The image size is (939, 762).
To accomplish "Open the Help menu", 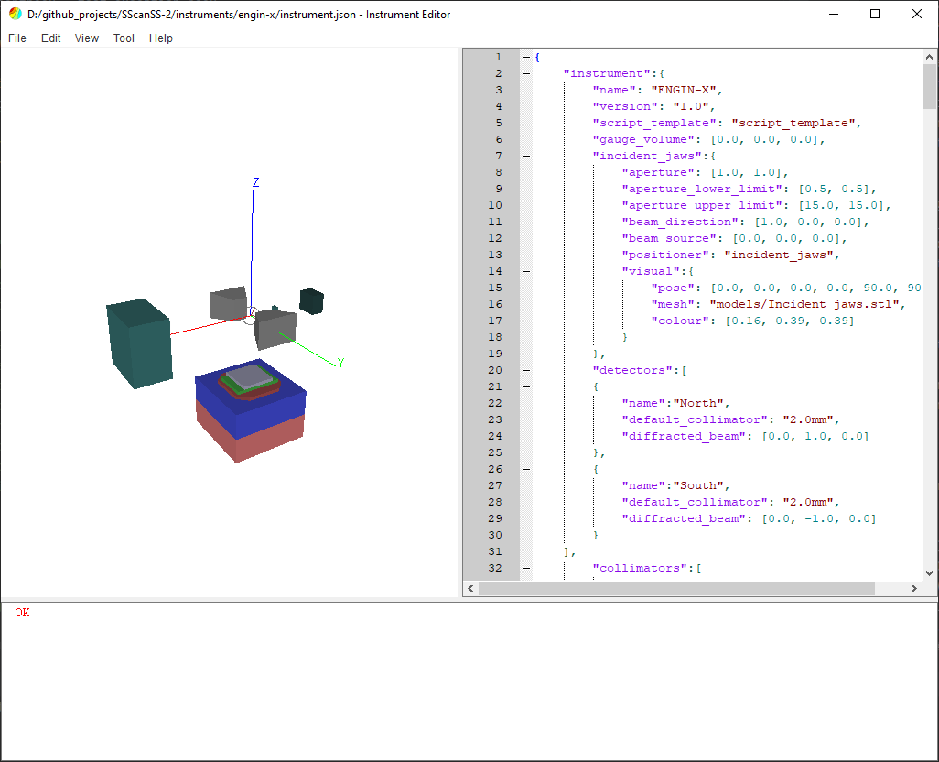I will coord(161,38).
